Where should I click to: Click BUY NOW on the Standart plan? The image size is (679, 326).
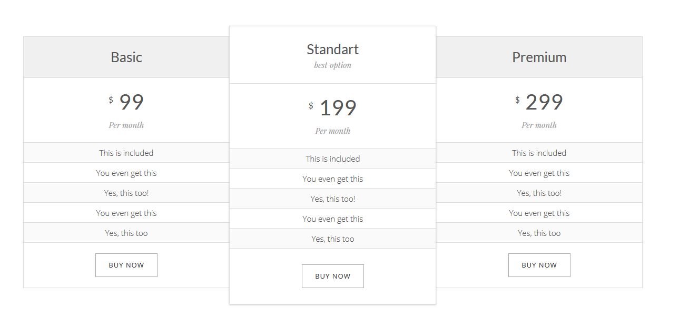click(332, 275)
